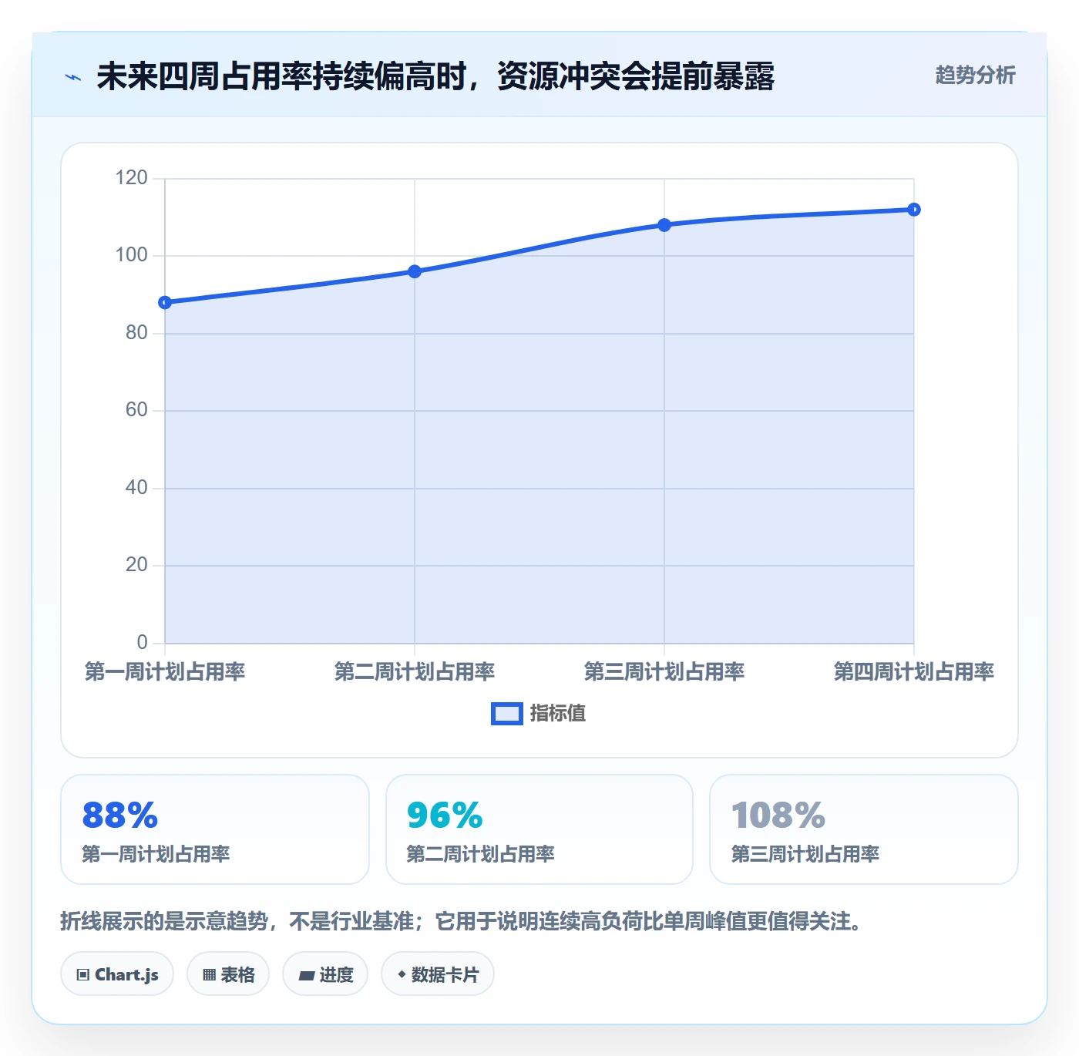The image size is (1079, 1056).
Task: Click the 表格 tag chip
Action: (228, 974)
